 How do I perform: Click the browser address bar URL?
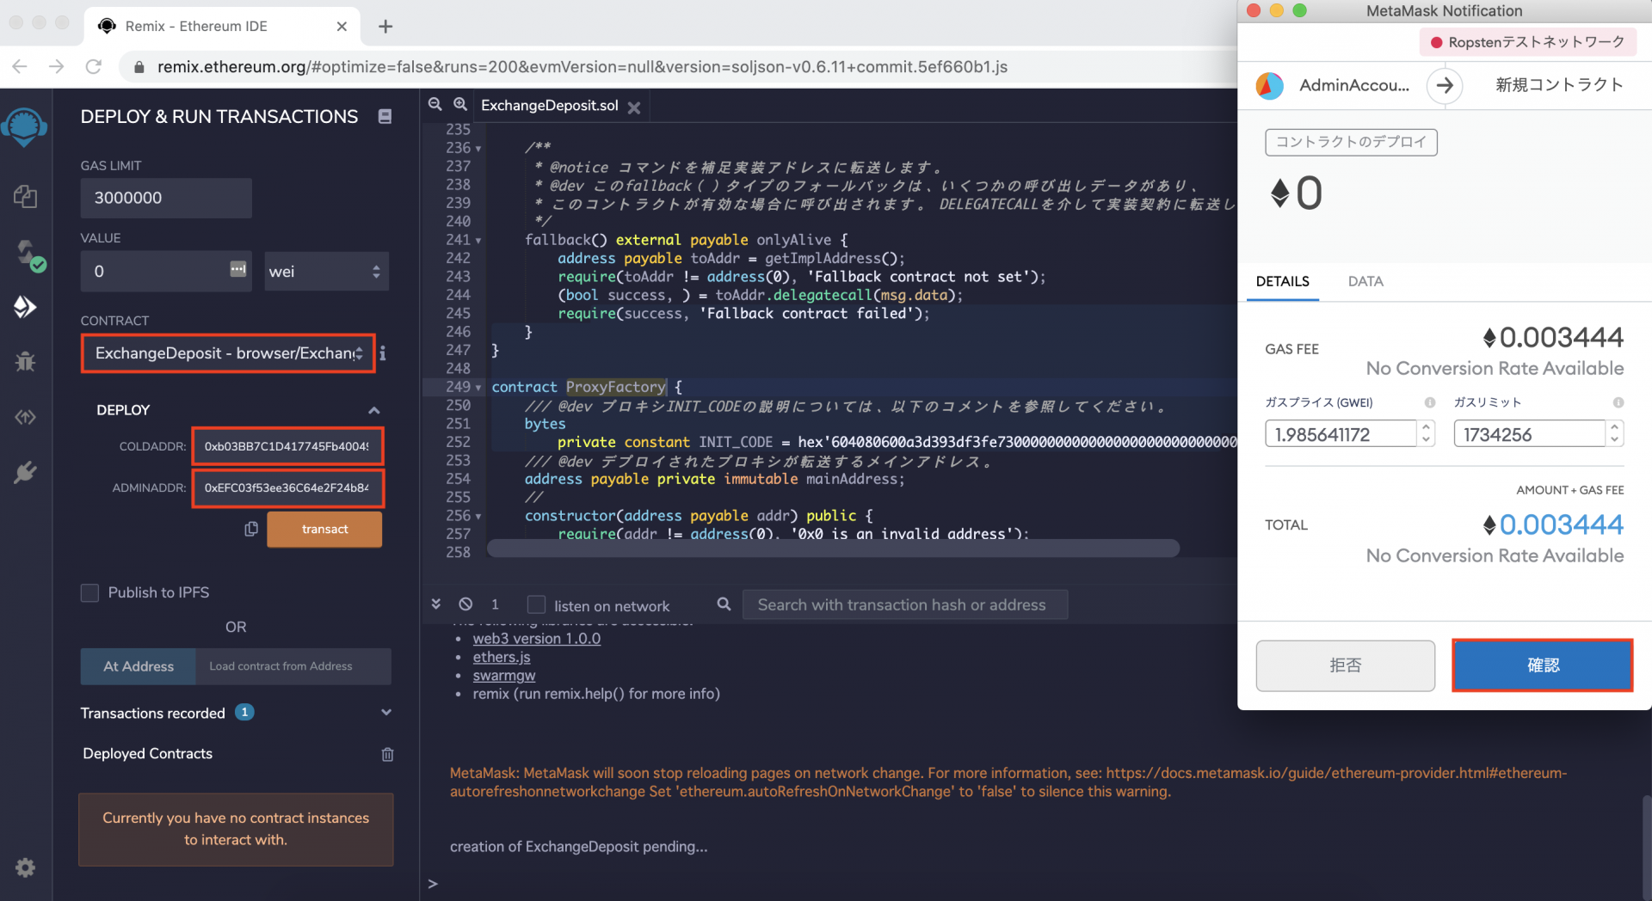pos(583,66)
